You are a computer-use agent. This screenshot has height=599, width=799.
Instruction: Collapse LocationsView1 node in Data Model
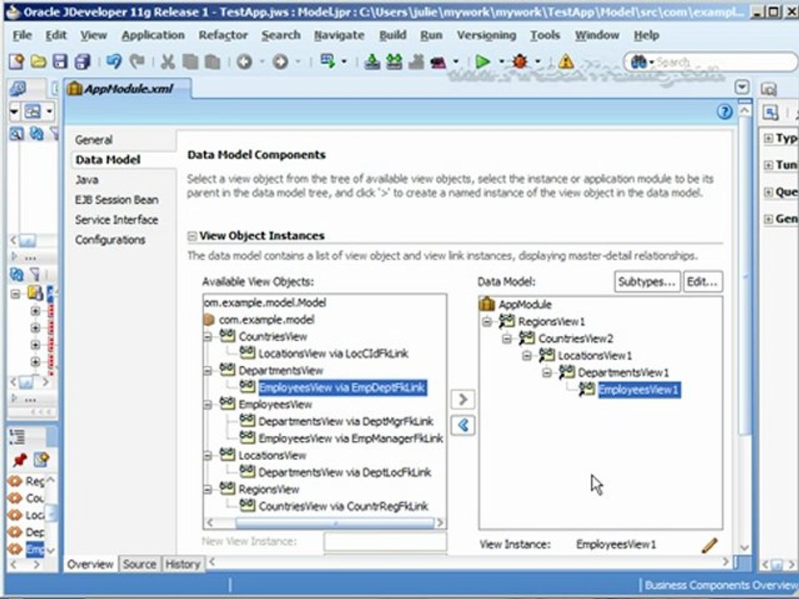pos(527,355)
